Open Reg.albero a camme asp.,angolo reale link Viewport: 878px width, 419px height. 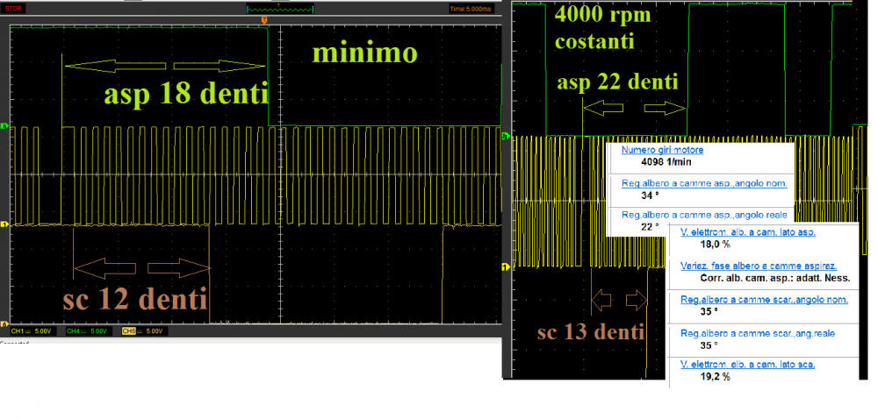pos(704,215)
